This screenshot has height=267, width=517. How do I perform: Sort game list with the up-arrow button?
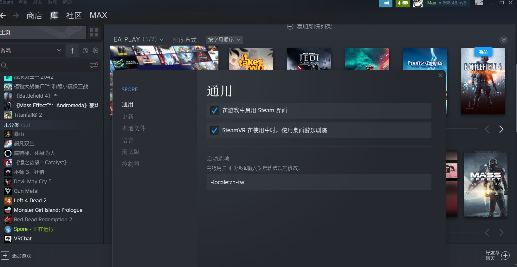coord(73,51)
